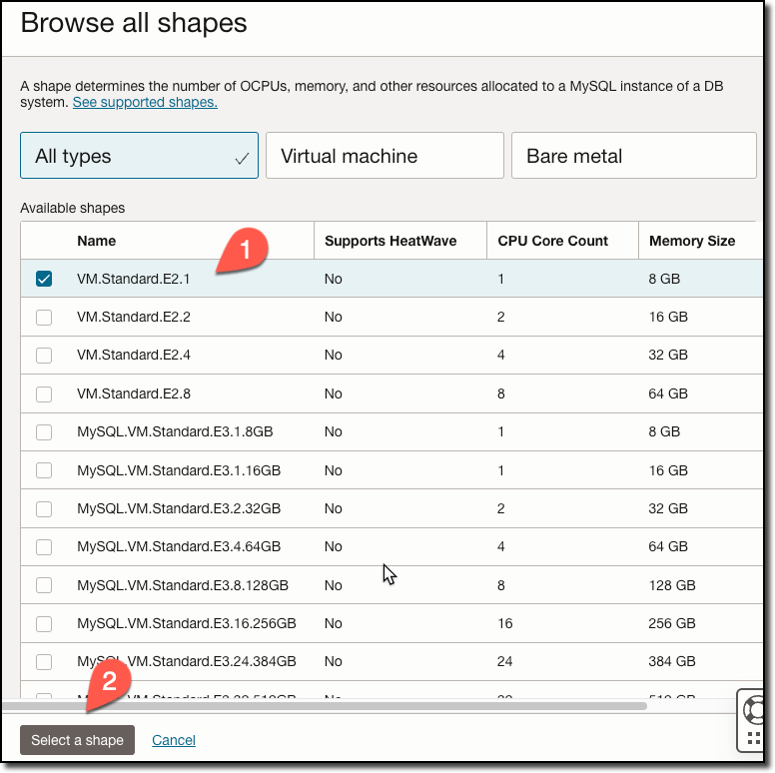The image size is (775, 773).
Task: Open the See supported shapes link
Action: (145, 102)
